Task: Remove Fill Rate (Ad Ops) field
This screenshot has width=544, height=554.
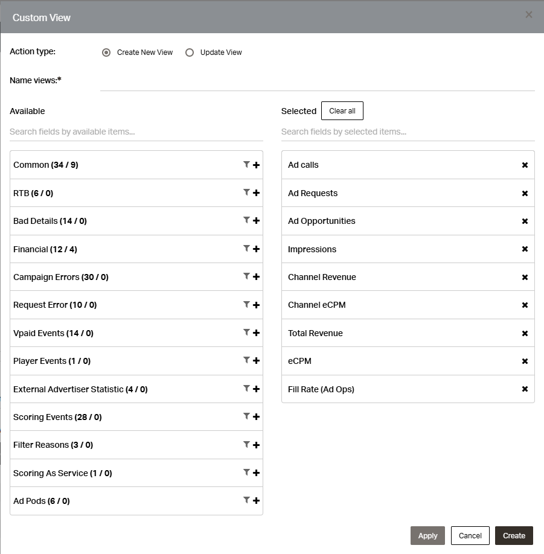Action: (525, 389)
